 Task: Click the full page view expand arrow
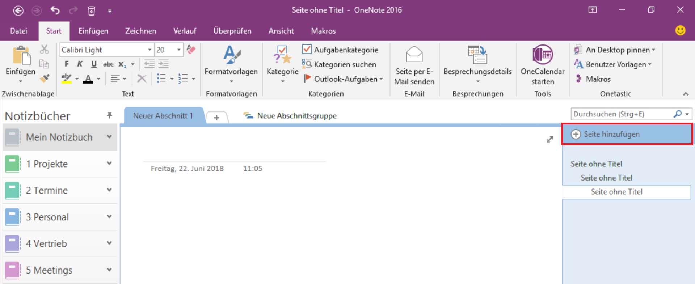pyautogui.click(x=549, y=139)
